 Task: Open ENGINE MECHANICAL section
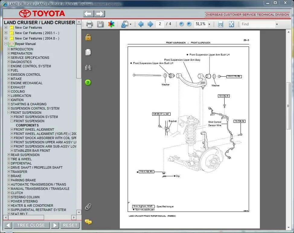pos(27,83)
